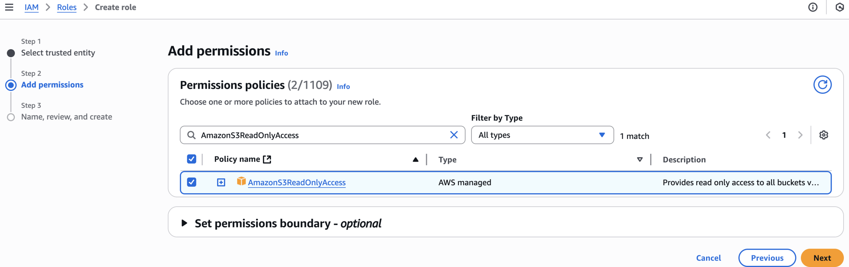Viewport: 849px width, 267px height.
Task: Toggle the select-all policies checkbox
Action: pos(192,159)
